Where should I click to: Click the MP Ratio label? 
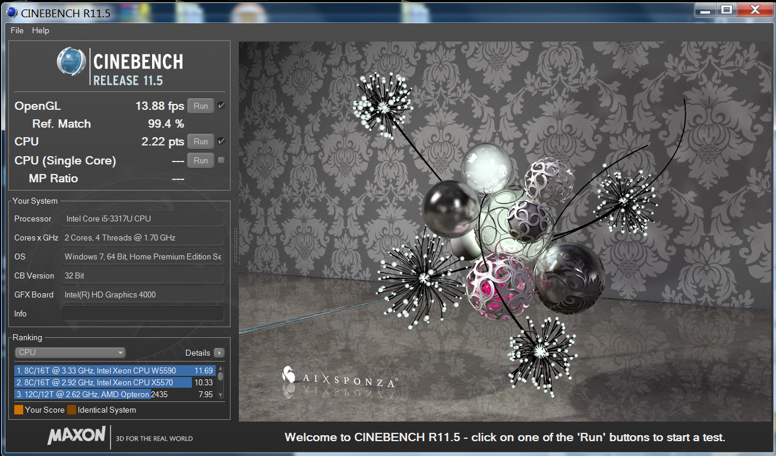pyautogui.click(x=53, y=178)
